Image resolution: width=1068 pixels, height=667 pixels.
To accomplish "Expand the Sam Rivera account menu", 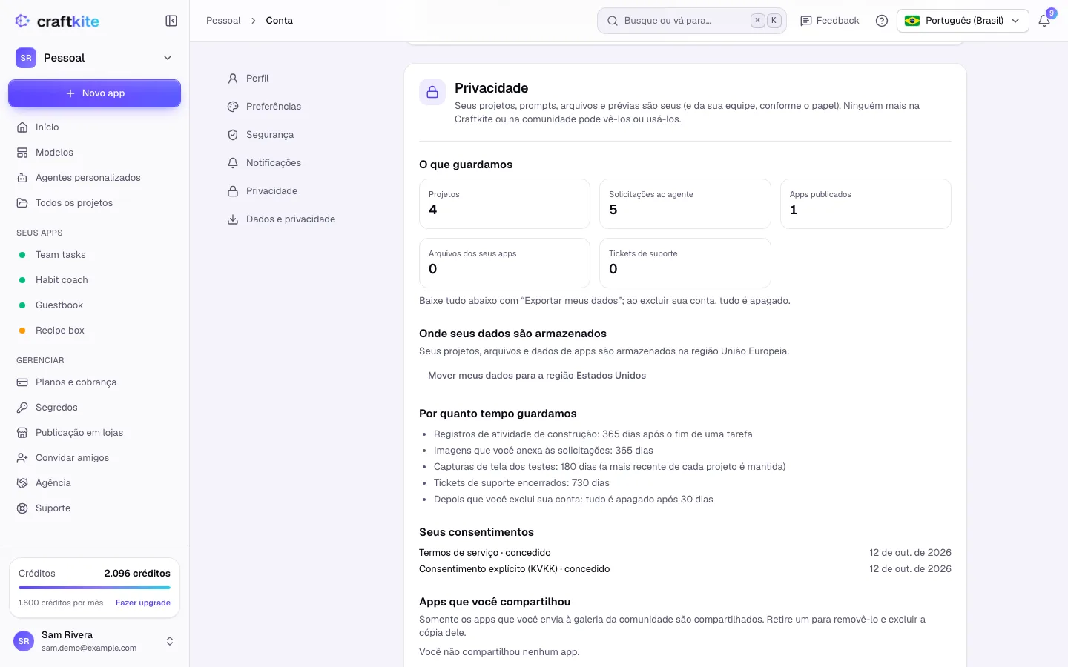I will pyautogui.click(x=94, y=641).
